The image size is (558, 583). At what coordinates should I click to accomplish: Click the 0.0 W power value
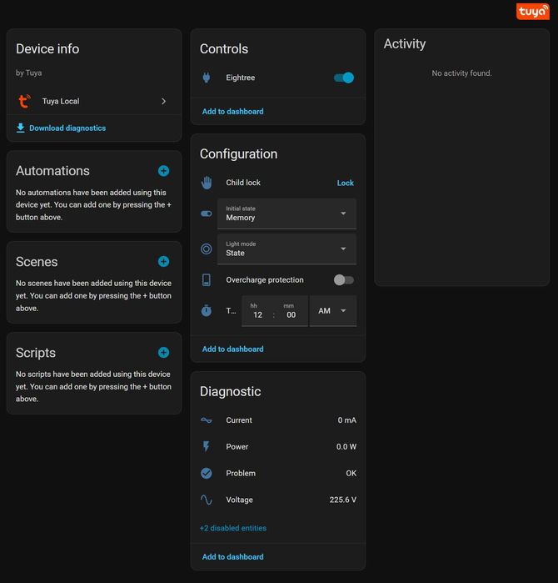tap(346, 446)
